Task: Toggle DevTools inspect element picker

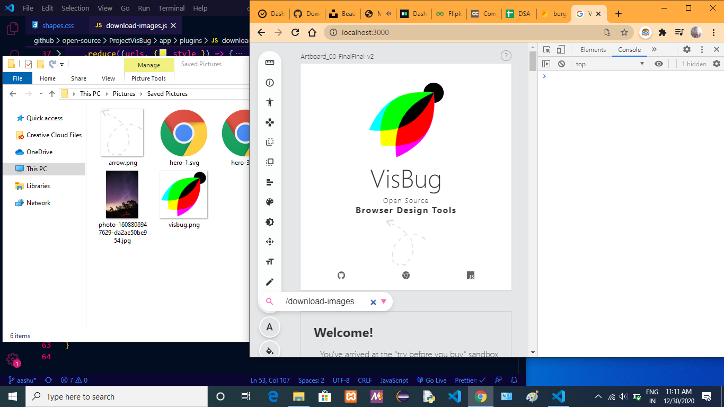Action: (x=547, y=49)
